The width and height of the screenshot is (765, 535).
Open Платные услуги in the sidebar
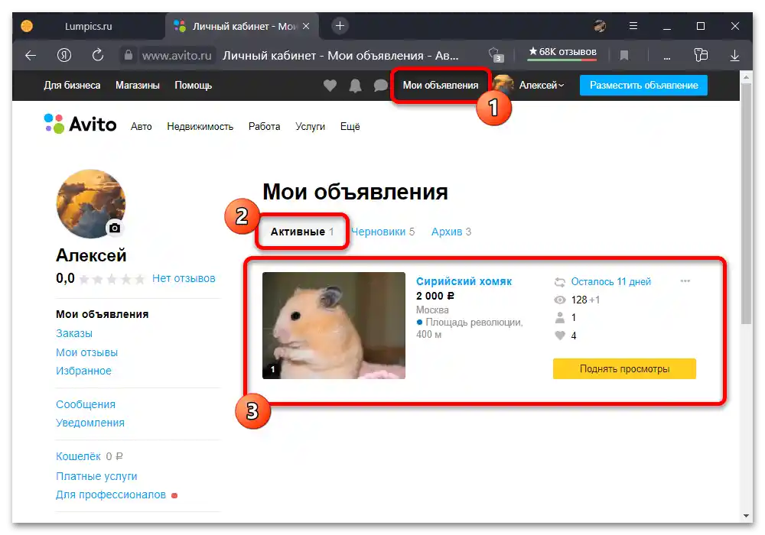[x=96, y=476]
